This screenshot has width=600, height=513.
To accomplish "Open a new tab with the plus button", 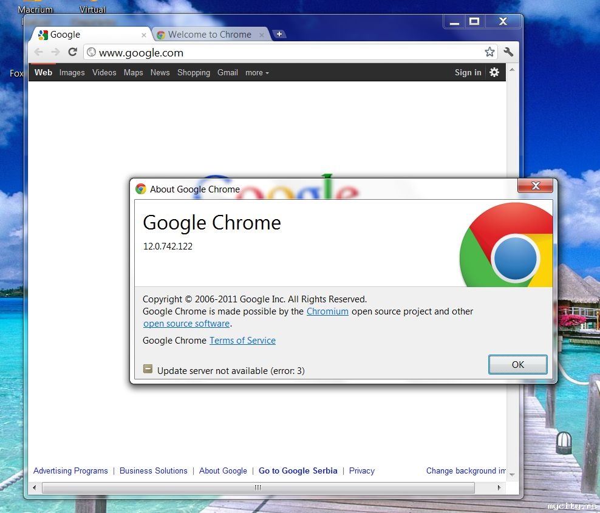I will pyautogui.click(x=279, y=34).
